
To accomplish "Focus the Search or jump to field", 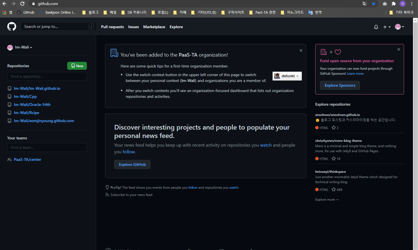I will 58,26.
